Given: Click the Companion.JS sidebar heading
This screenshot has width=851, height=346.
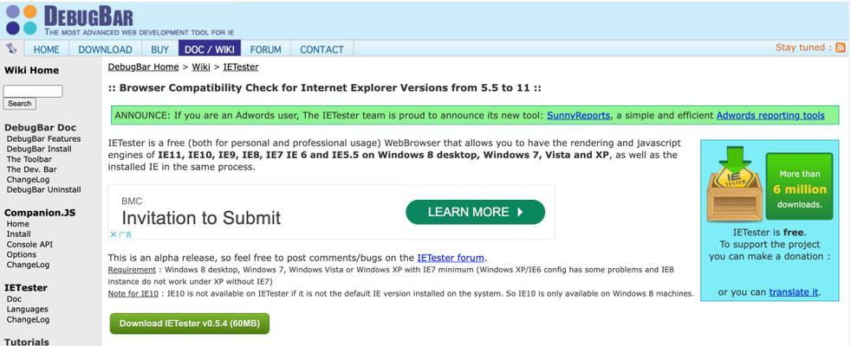Looking at the screenshot, I should click(x=40, y=213).
